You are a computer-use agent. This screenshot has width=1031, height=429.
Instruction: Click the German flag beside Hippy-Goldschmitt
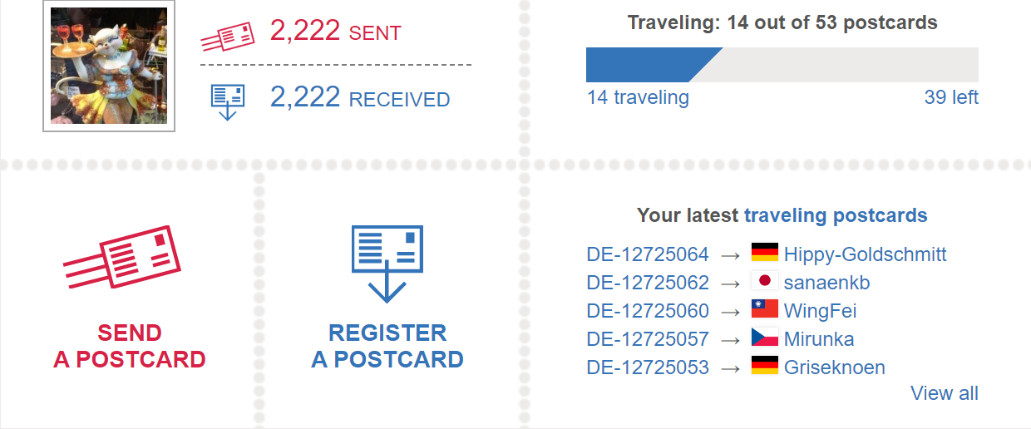(764, 253)
